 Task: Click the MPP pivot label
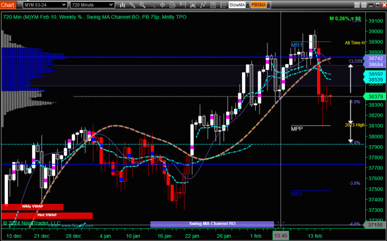(297, 129)
